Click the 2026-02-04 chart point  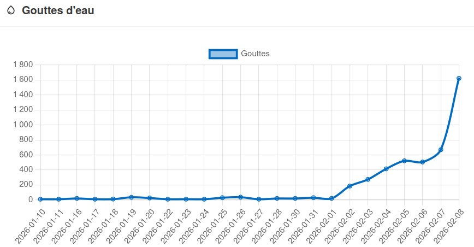386,169
